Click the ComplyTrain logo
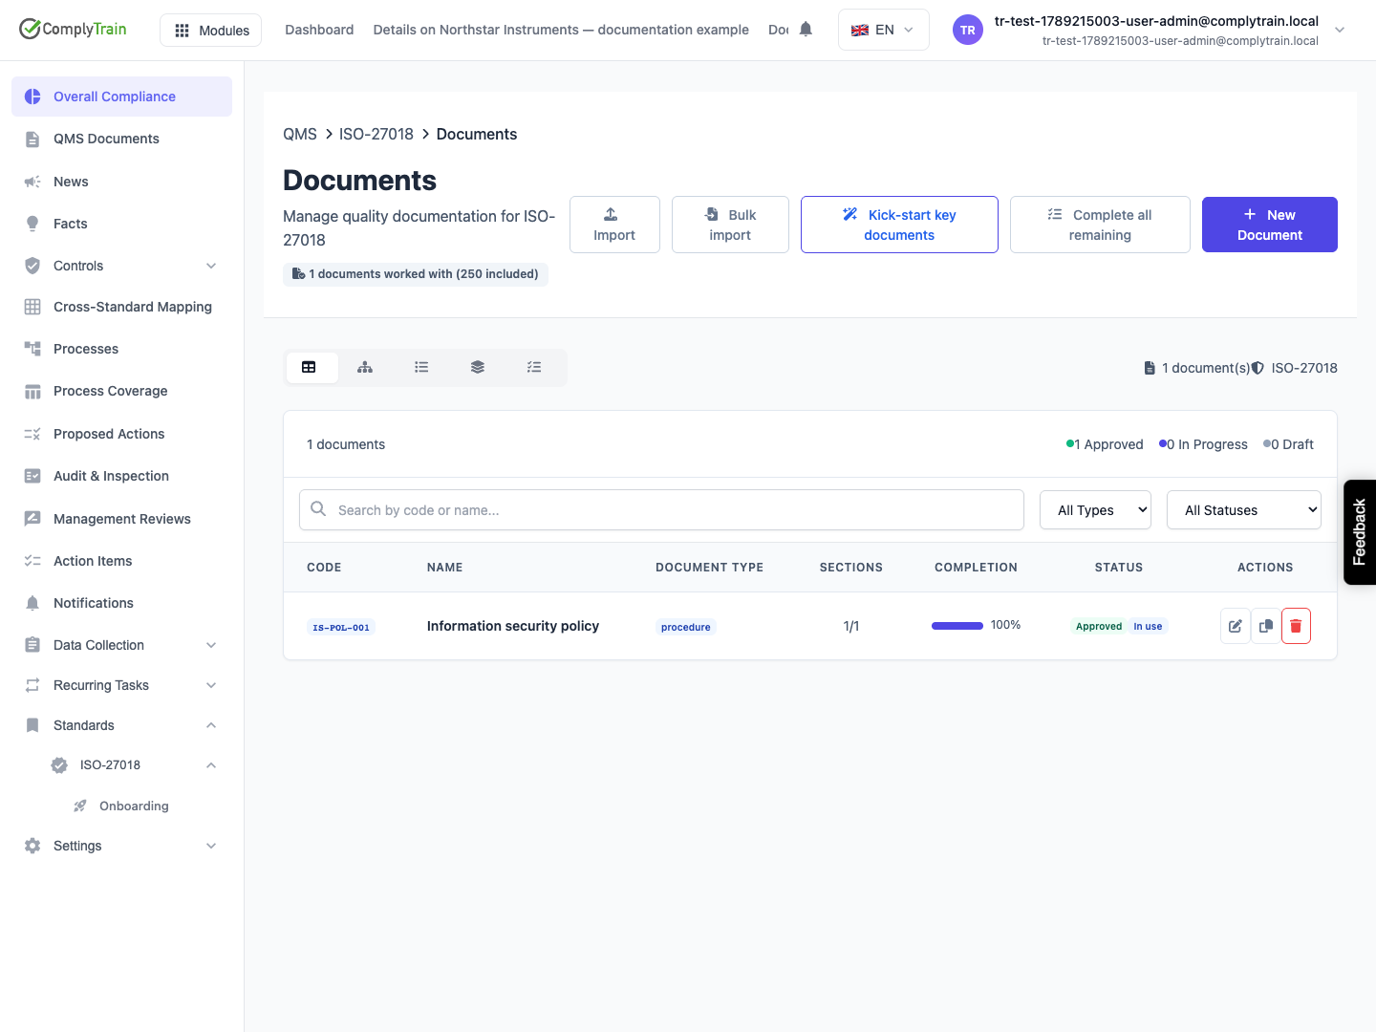Screen dimensions: 1376x1032 tap(73, 29)
